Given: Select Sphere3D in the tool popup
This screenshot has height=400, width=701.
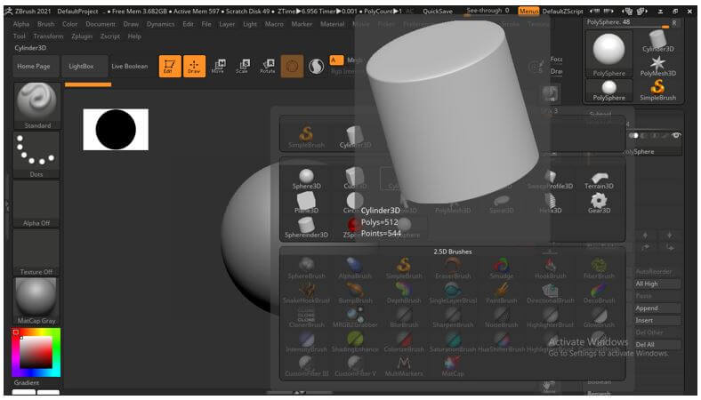Looking at the screenshot, I should tap(306, 180).
